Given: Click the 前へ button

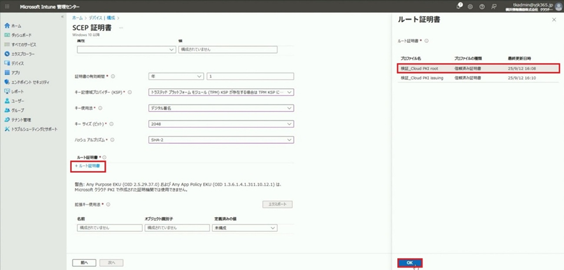Looking at the screenshot, I should click(83, 262).
